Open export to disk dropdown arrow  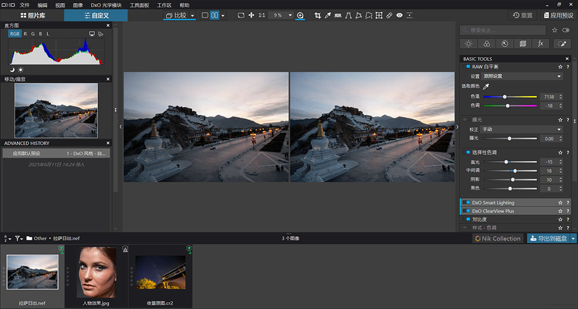[573, 238]
